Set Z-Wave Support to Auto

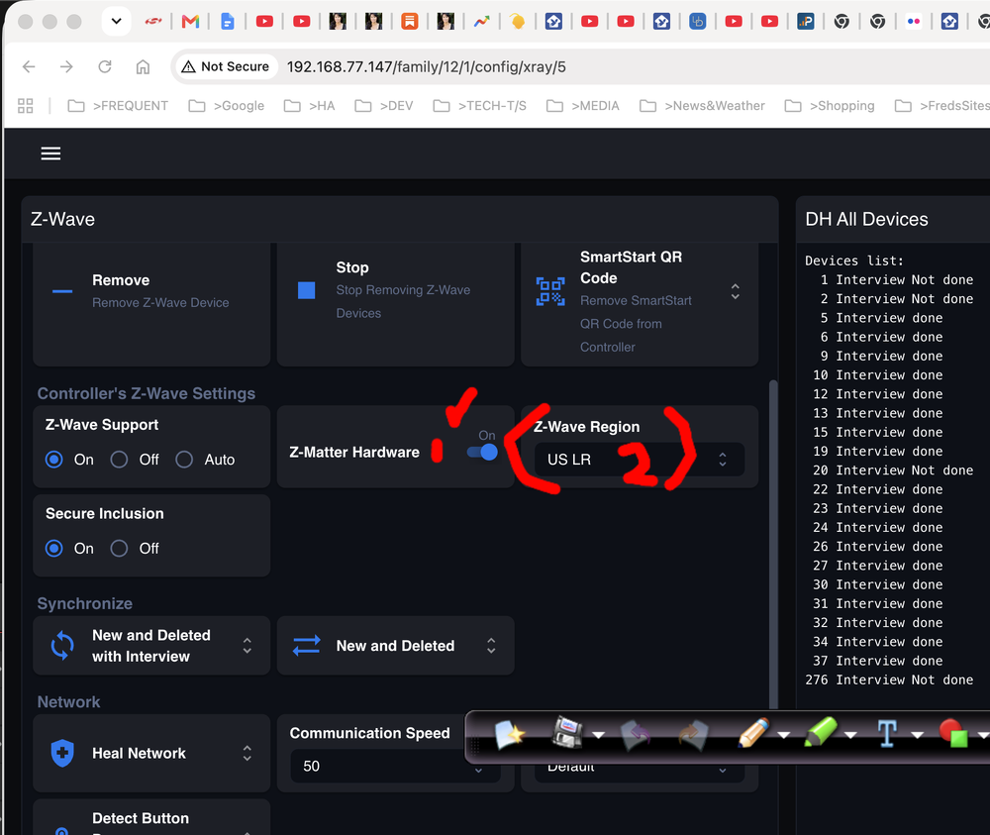pyautogui.click(x=184, y=460)
